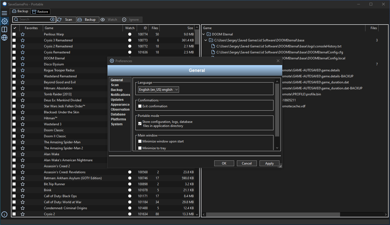Favorite Crysis 3 Remastered with its star
The height and width of the screenshot is (225, 390).
pos(23,40)
